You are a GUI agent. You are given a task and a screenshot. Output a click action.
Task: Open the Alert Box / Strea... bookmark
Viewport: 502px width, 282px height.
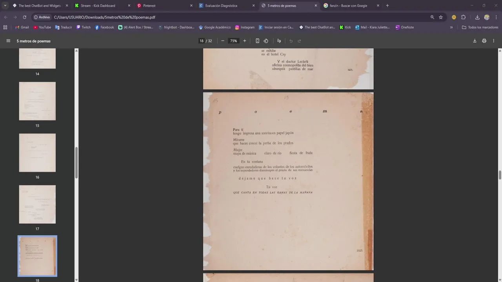(x=136, y=27)
